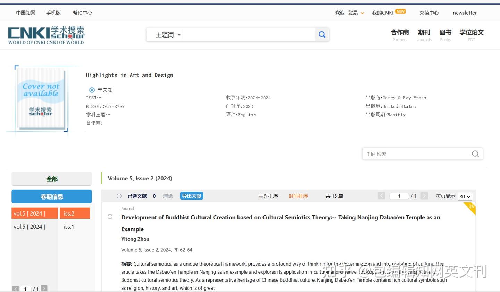The image size is (500, 292).
Task: Click the 刊内检索 magnifier search icon
Action: pyautogui.click(x=475, y=154)
